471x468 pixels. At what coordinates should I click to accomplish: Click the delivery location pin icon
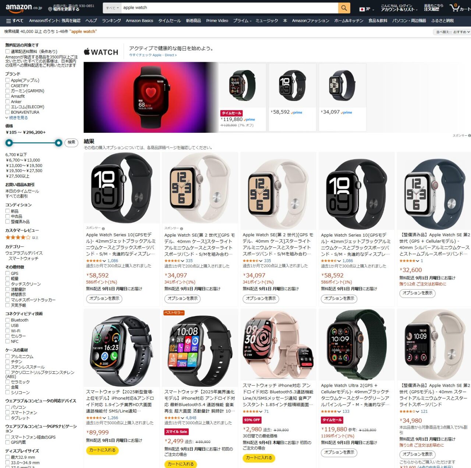(x=50, y=9)
